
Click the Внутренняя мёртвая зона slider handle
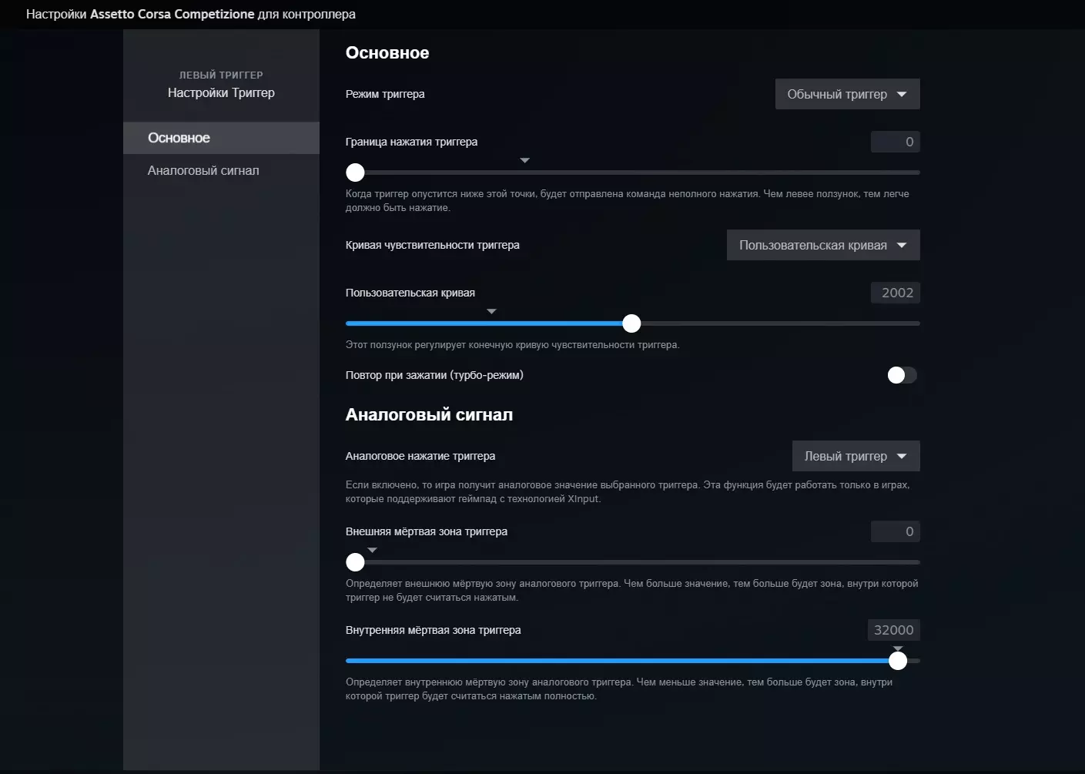[x=898, y=661]
